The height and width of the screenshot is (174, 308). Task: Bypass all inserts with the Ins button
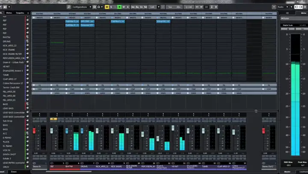coord(133,7)
